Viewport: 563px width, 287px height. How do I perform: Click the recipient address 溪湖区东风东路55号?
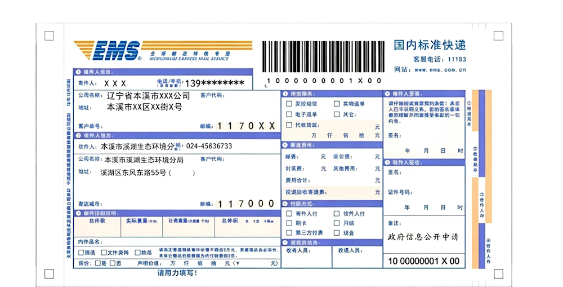click(133, 173)
